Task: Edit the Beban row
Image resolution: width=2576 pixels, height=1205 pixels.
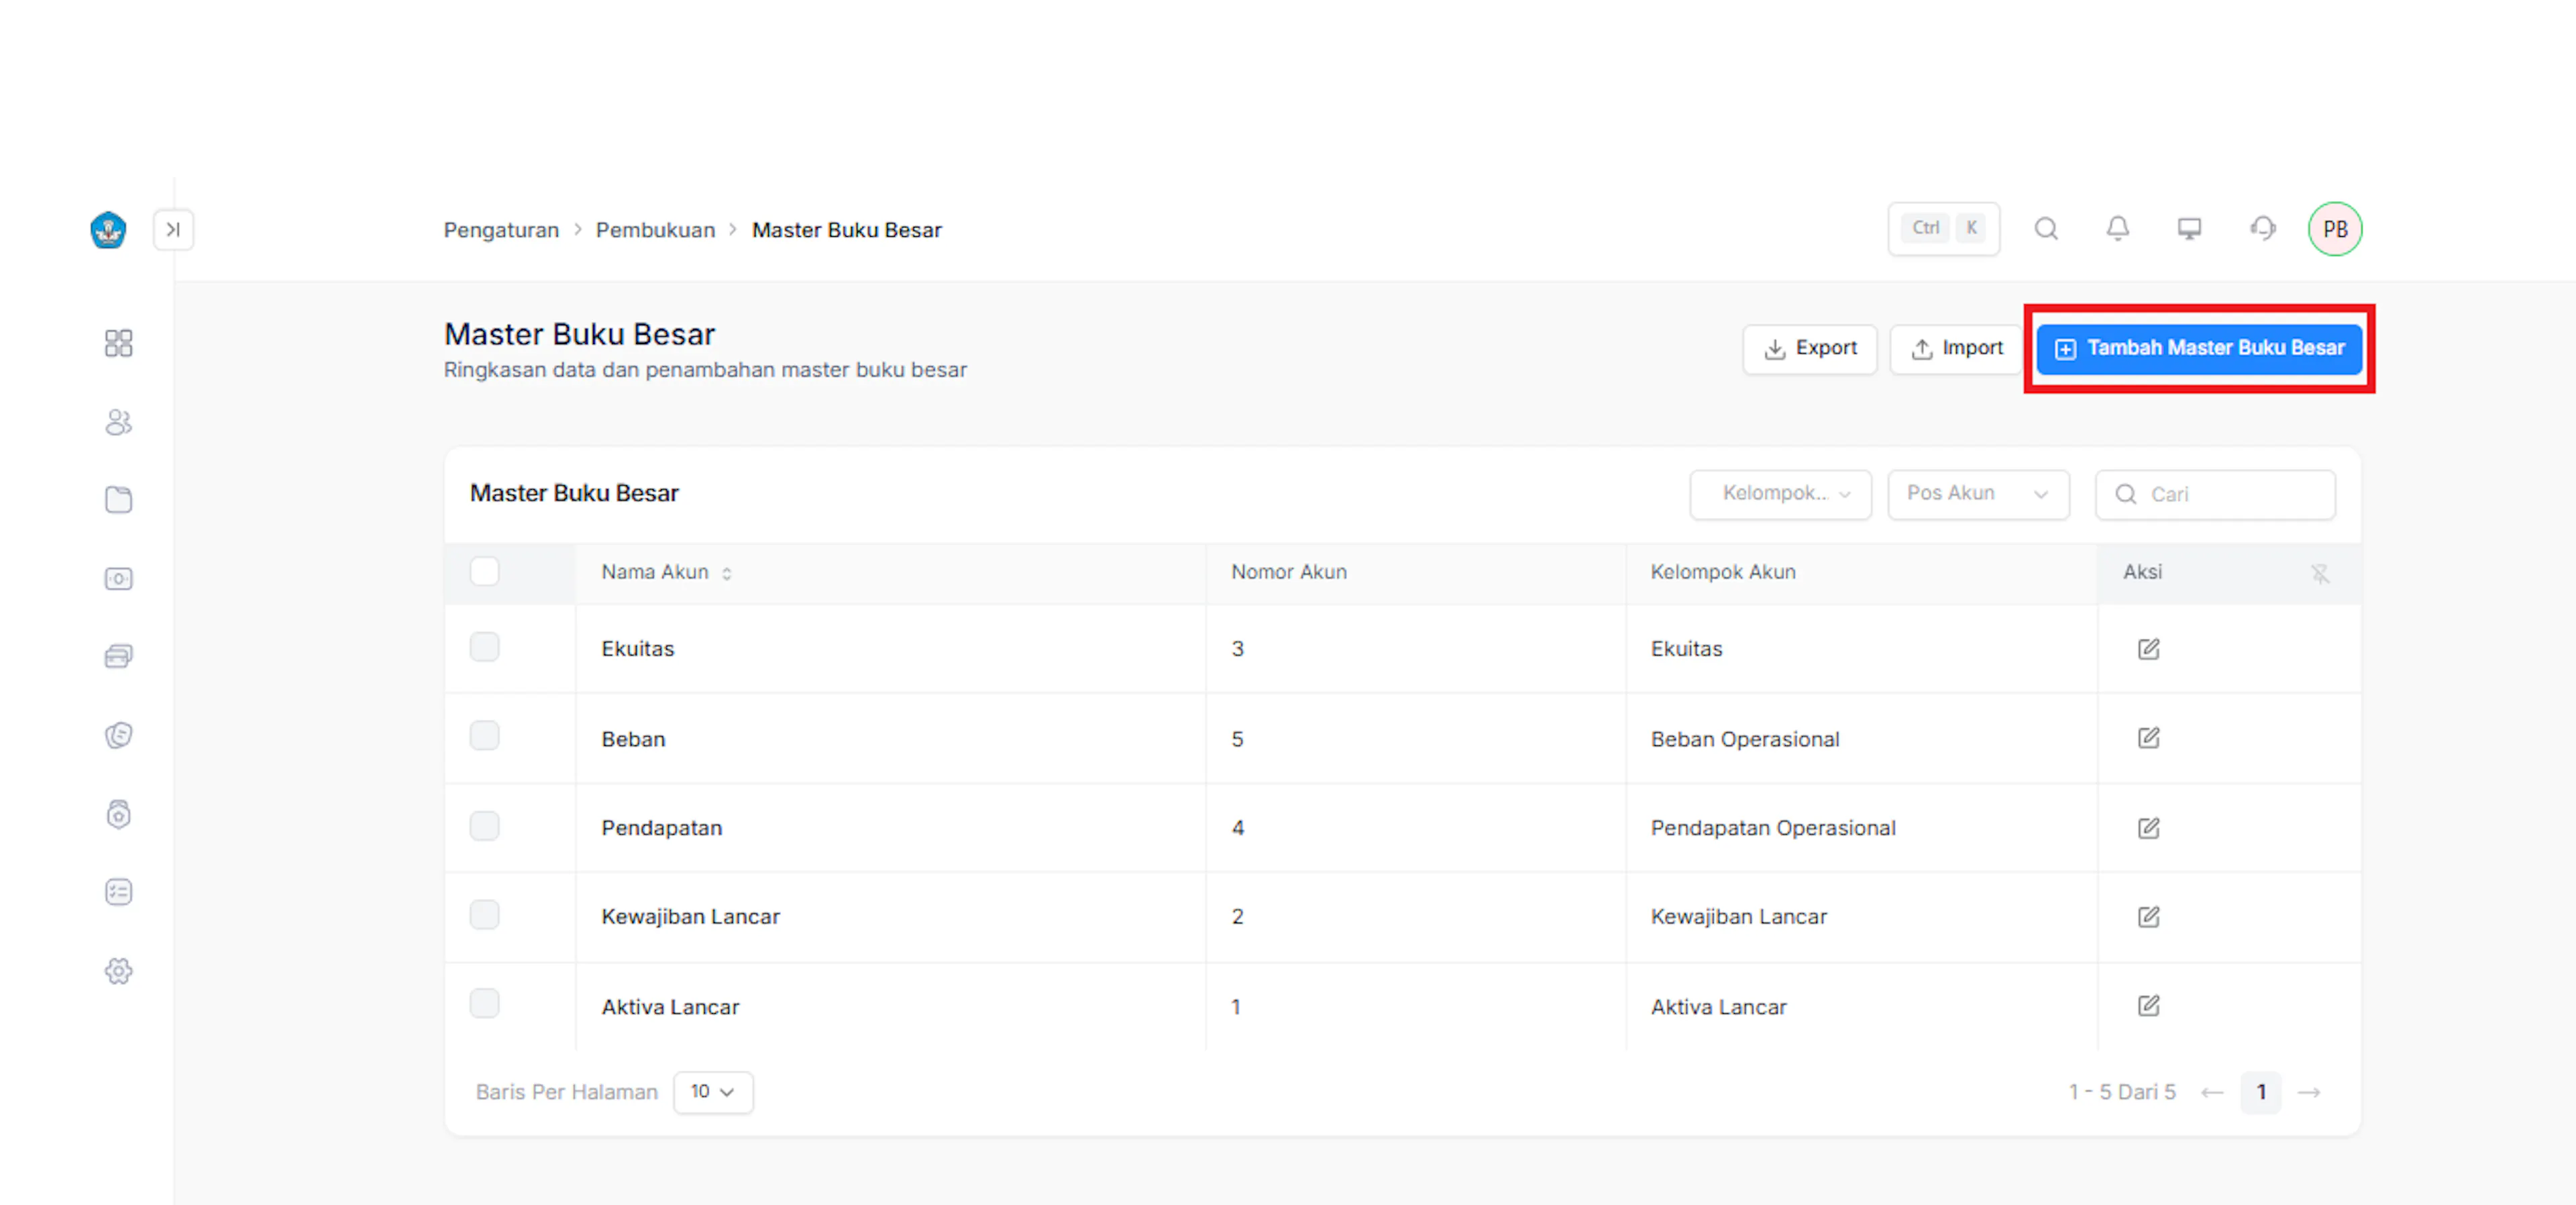Action: click(x=2148, y=738)
